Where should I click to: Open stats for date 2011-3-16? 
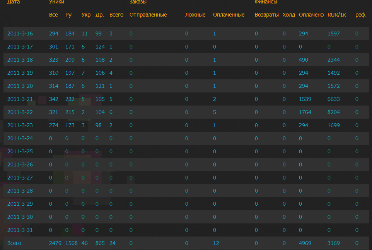[x=20, y=34]
